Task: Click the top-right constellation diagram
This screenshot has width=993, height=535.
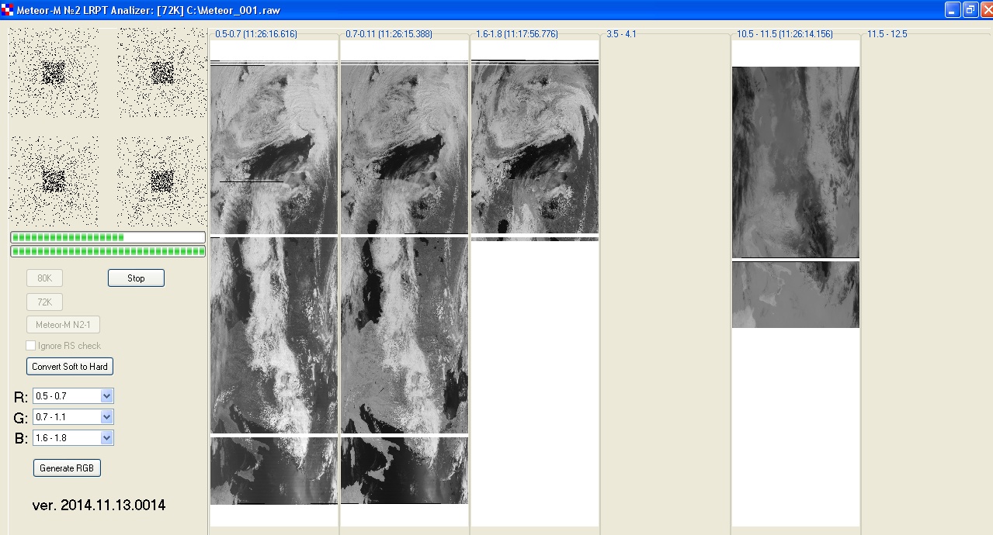Action: pyautogui.click(x=162, y=73)
